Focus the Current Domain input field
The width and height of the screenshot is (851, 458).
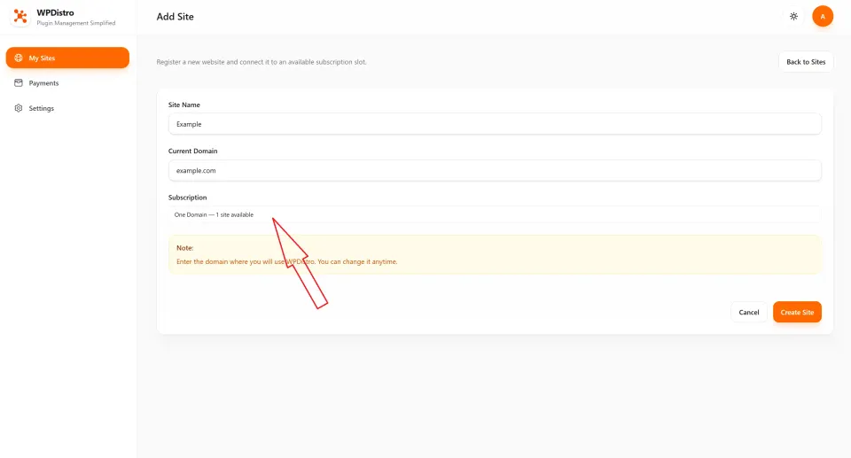coord(495,170)
